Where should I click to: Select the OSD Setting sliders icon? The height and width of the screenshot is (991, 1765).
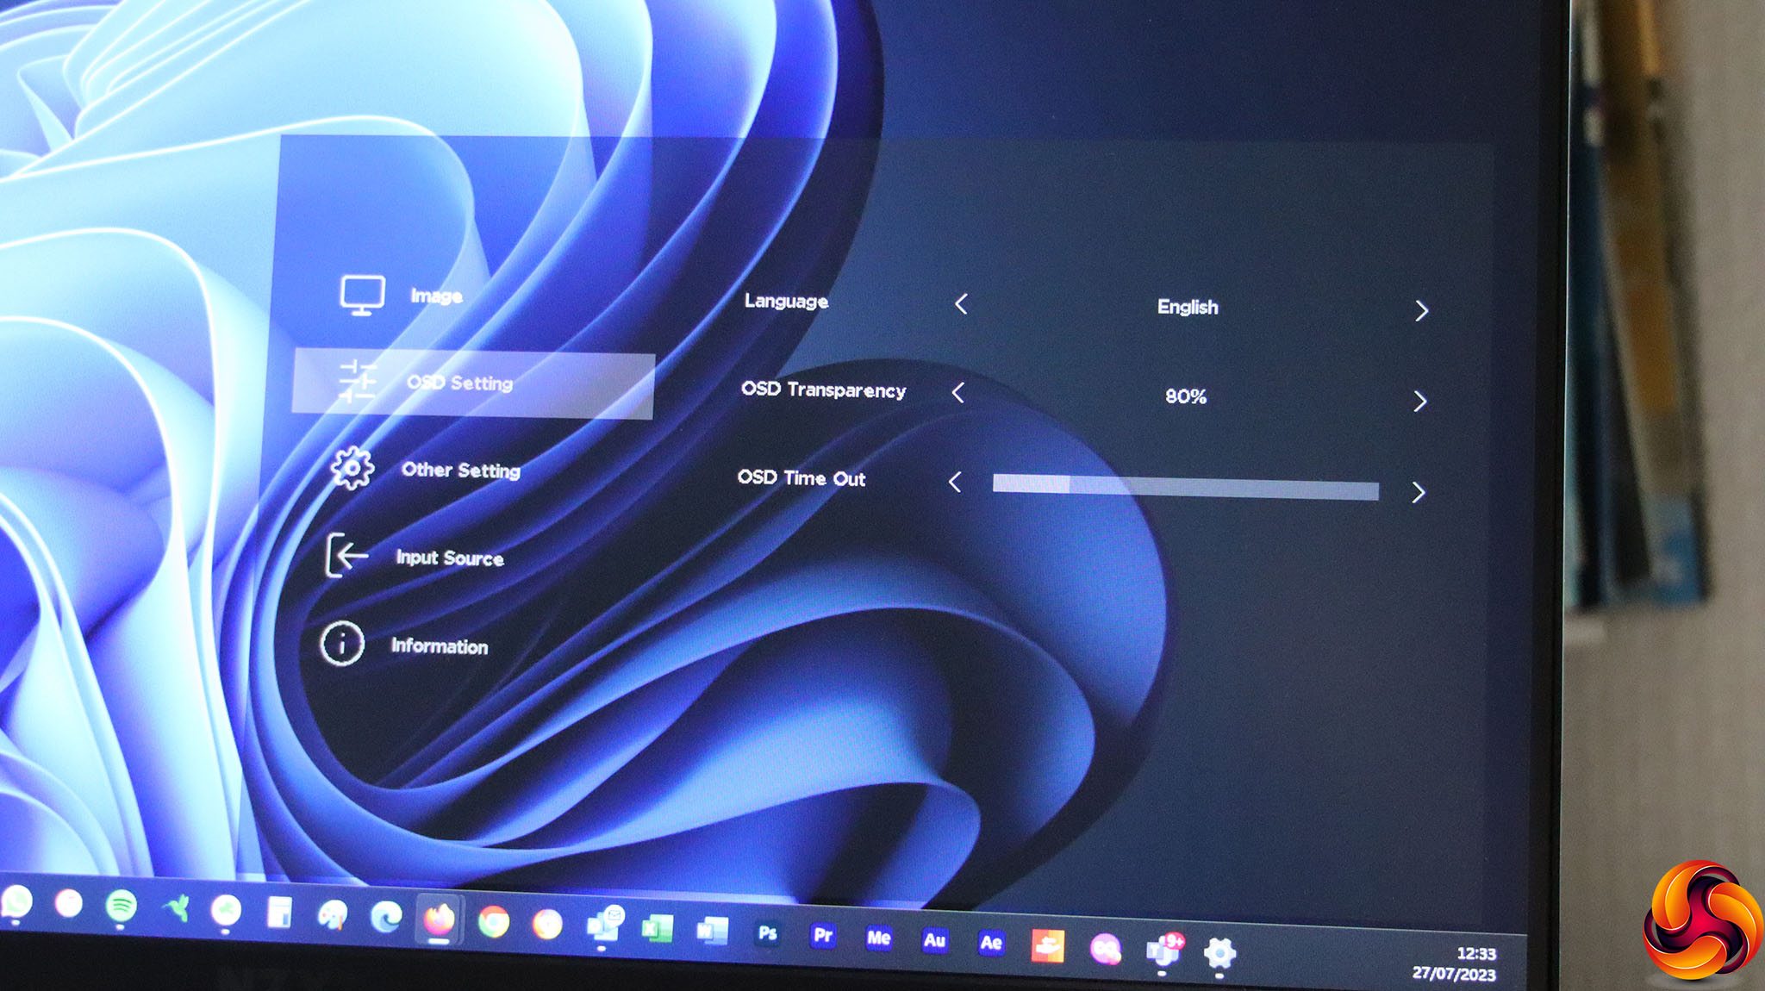tap(357, 382)
